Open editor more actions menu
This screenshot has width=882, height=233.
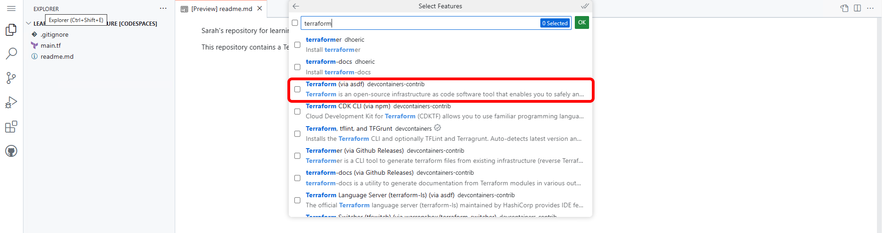tap(870, 8)
